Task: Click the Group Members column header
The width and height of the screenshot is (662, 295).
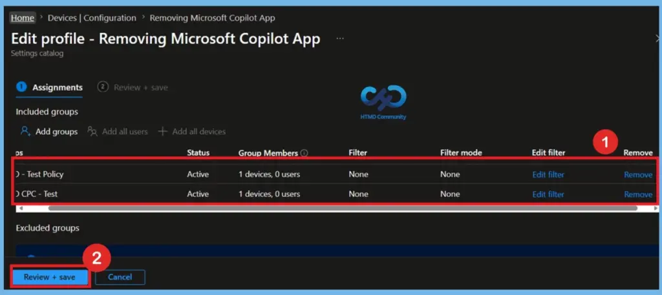Action: (268, 153)
